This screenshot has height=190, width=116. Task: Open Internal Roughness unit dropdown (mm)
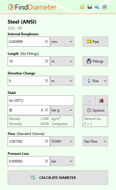62,41
